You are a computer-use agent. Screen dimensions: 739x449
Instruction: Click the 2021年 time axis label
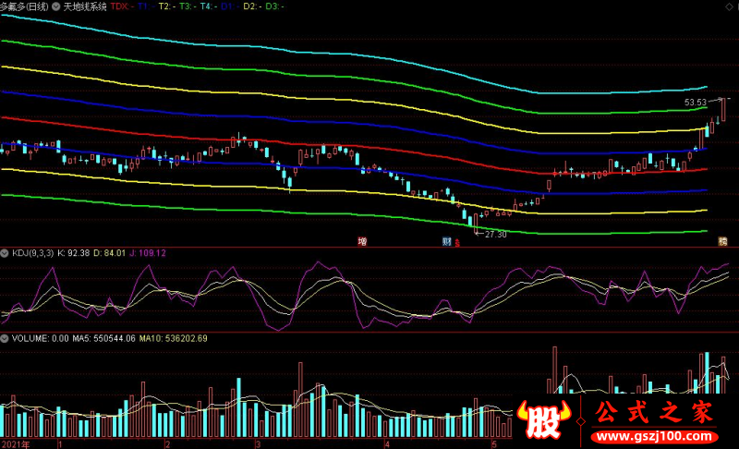pyautogui.click(x=15, y=444)
